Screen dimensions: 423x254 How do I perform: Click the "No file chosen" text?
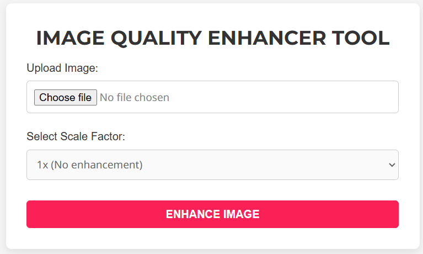click(135, 98)
